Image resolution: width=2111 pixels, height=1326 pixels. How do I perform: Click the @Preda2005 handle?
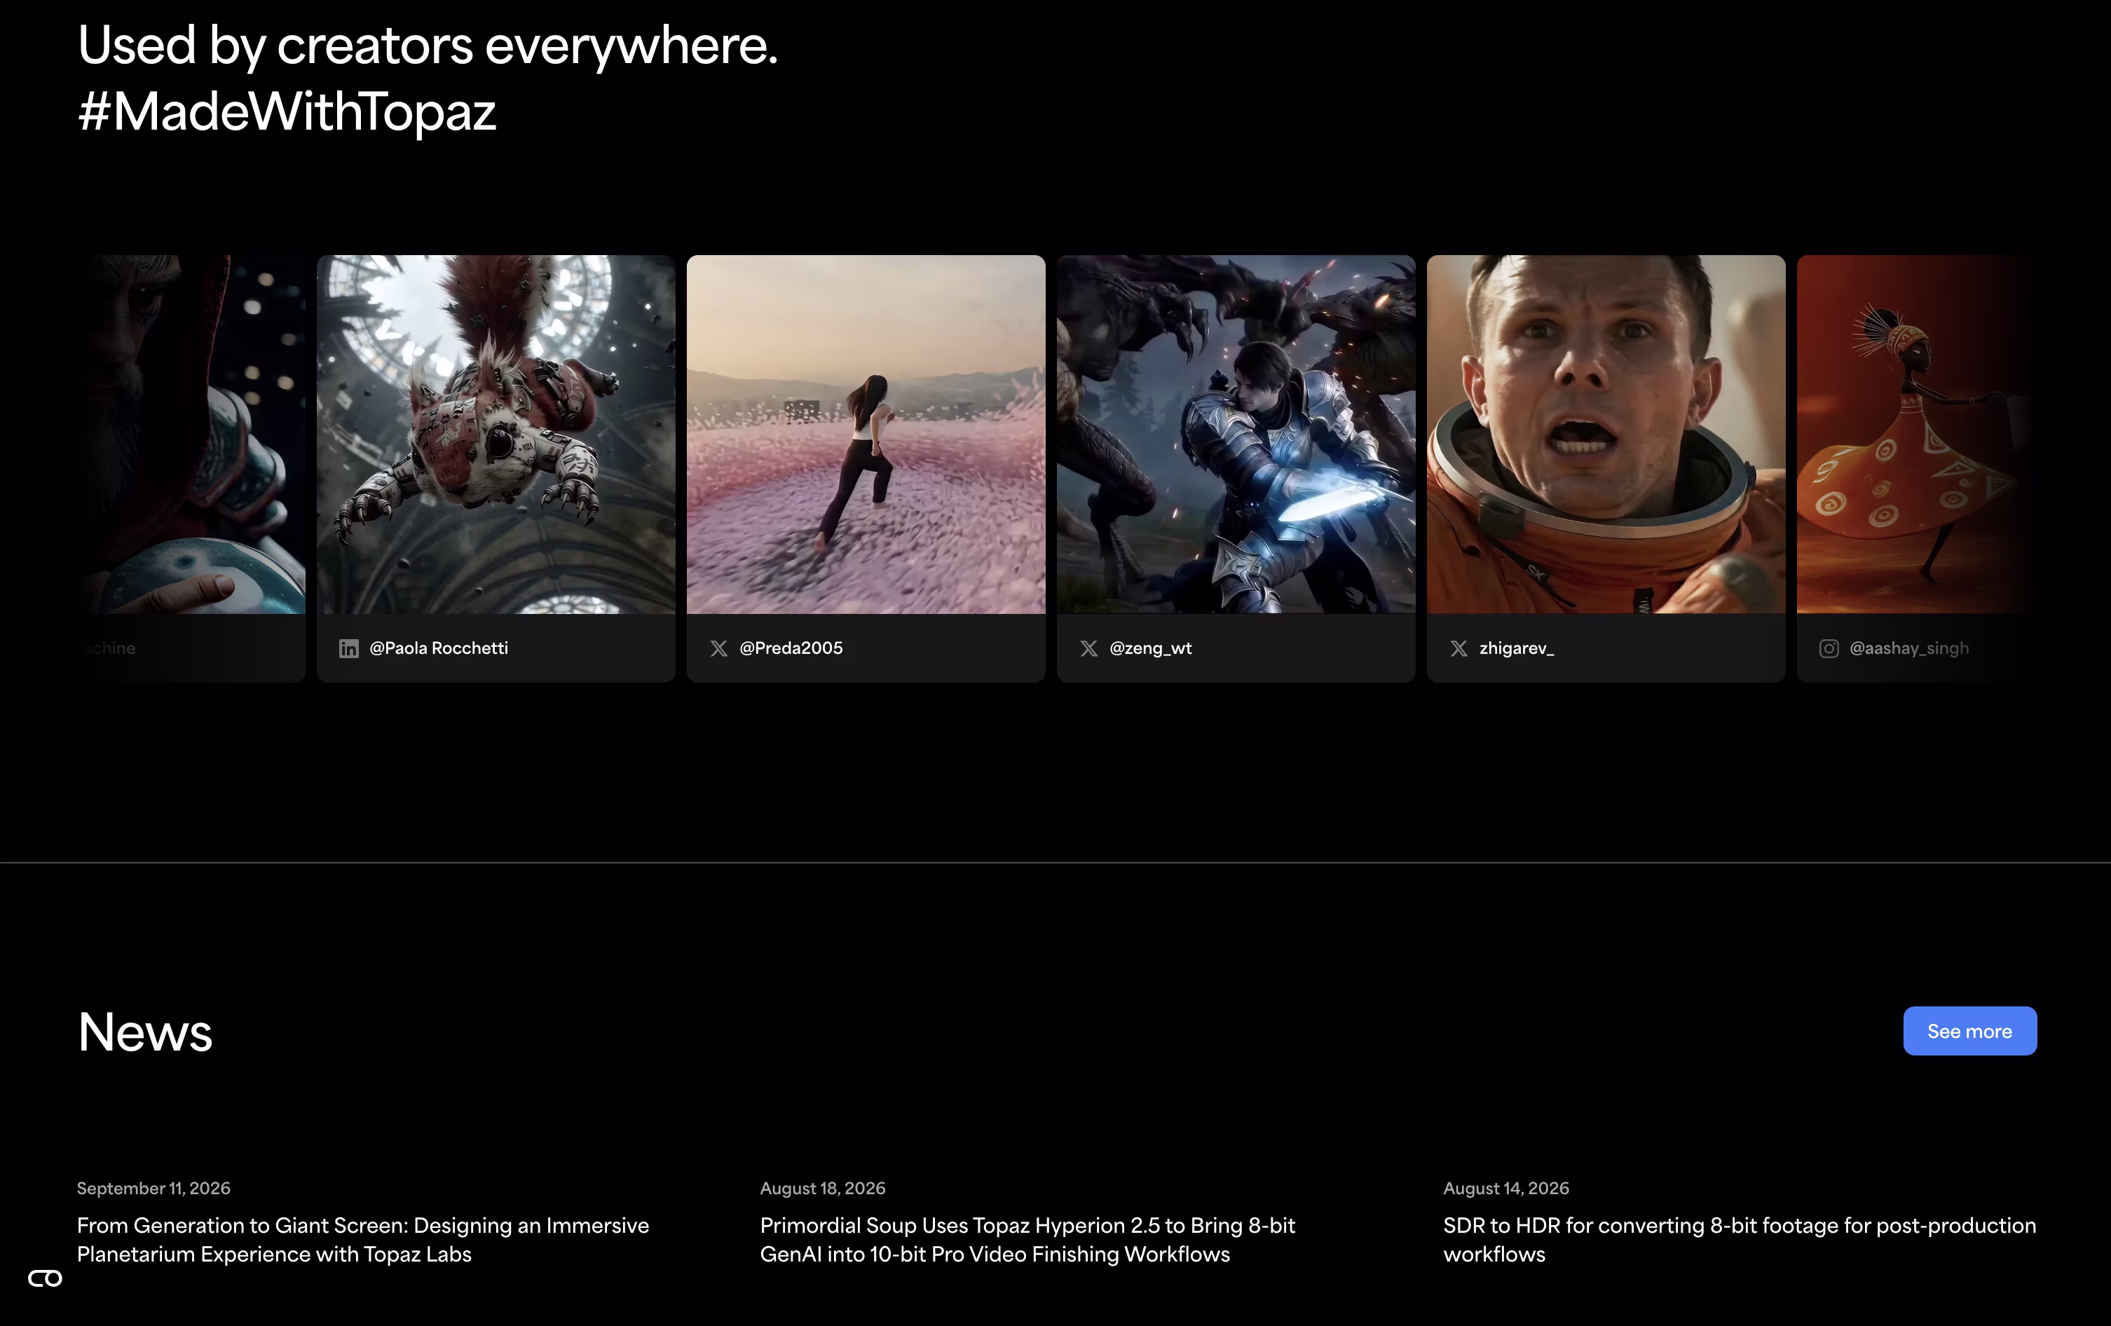tap(792, 648)
